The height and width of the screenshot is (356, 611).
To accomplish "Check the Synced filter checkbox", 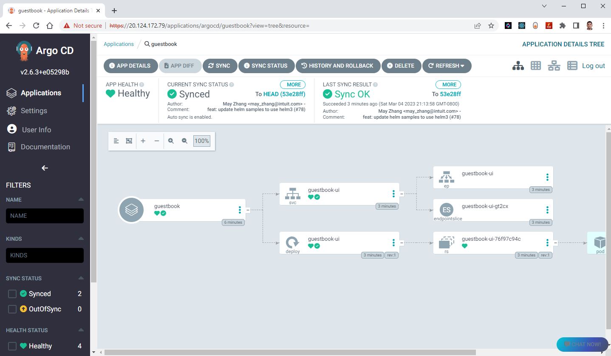I will (x=12, y=294).
